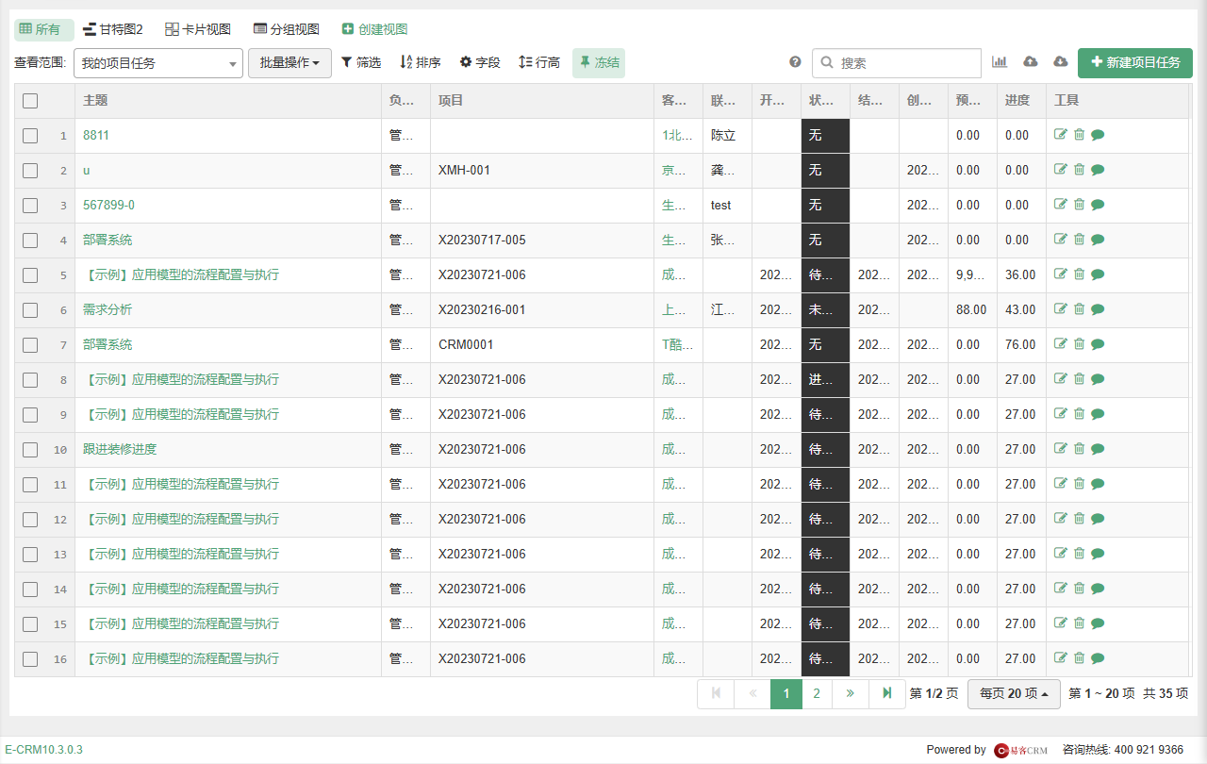
Task: Open comments for row 7 部署系统
Action: point(1098,344)
